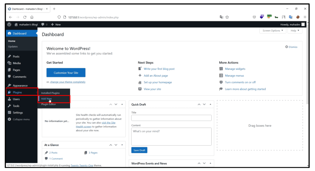Screen dimensions: 315x171
Task: Click the cookie extension icon
Action: (298, 17)
